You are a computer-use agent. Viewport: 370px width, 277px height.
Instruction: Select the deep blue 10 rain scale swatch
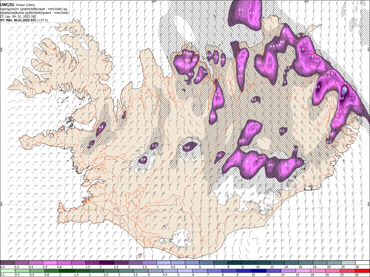click(x=259, y=271)
